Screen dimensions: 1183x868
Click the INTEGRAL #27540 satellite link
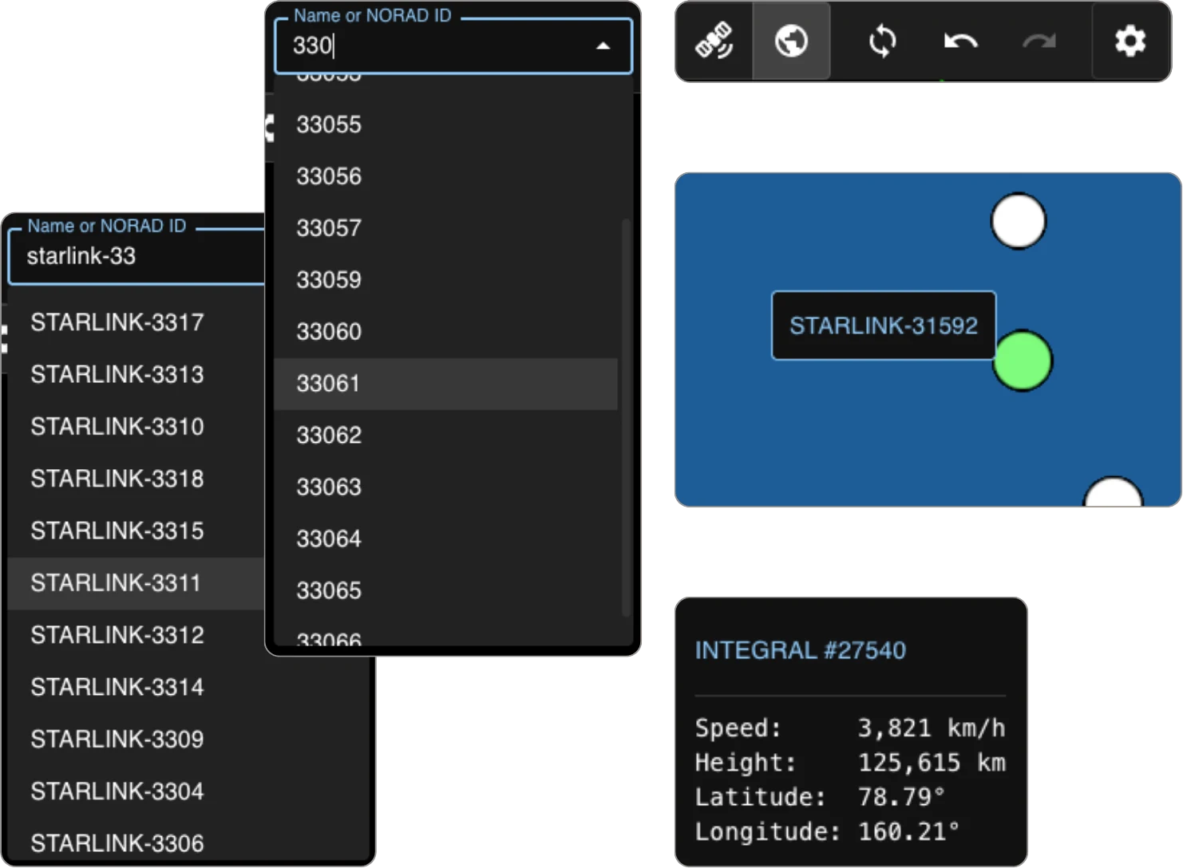pos(799,651)
